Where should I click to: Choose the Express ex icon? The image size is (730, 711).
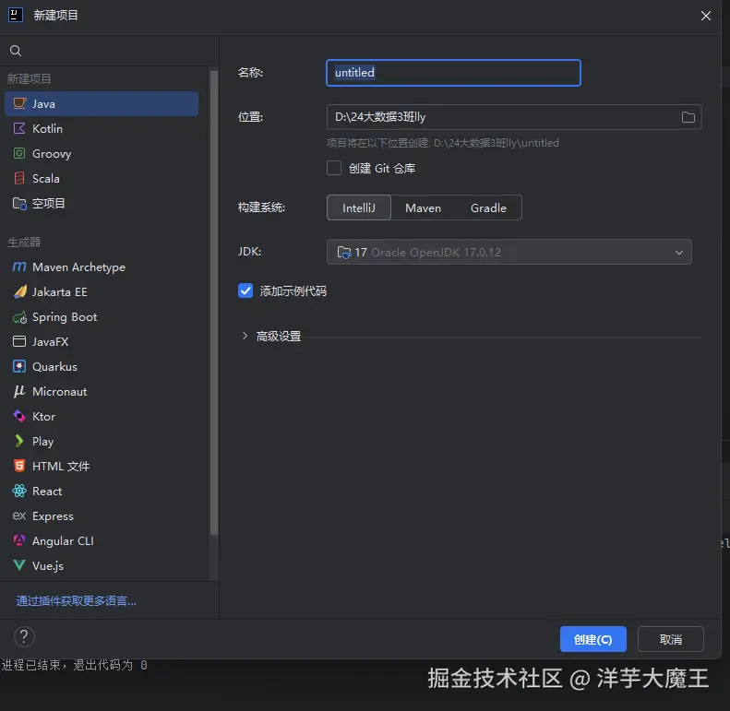(x=19, y=515)
